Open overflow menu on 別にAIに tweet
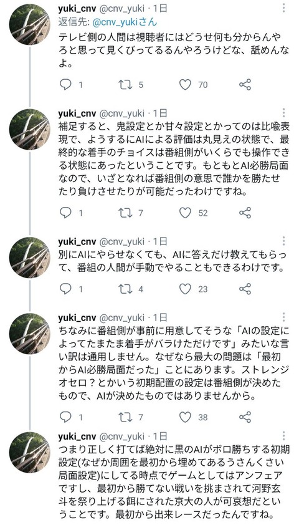Viewport: 299px width, 525px height. click(x=283, y=241)
